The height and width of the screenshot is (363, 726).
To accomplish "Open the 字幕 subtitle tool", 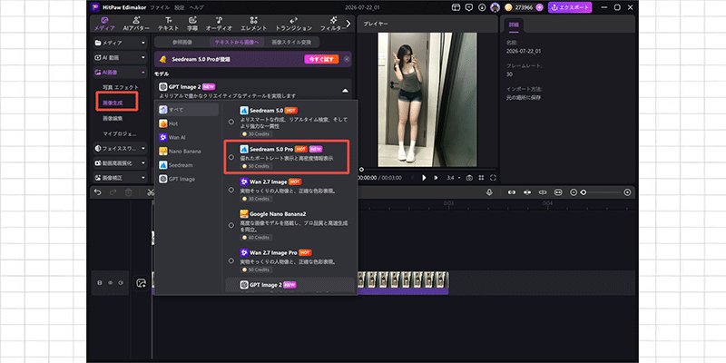I will (192, 24).
